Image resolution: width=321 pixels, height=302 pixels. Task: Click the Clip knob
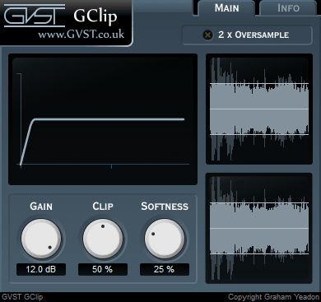tap(103, 239)
